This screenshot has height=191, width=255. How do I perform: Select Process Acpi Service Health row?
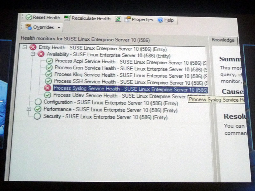point(131,62)
